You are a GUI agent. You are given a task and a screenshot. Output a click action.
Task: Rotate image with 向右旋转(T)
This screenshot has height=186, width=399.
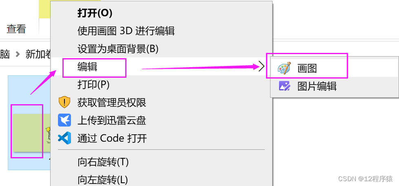[x=103, y=162]
